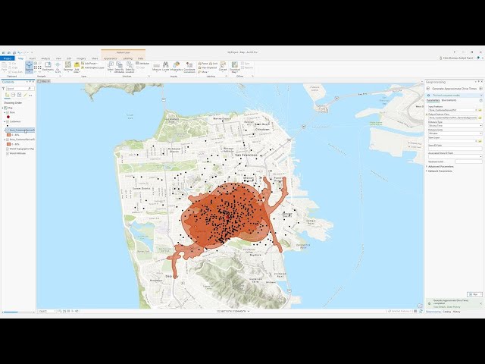The height and width of the screenshot is (364, 485).
Task: Click the add-to-favorites plus icon beside tool title
Action: point(480,89)
